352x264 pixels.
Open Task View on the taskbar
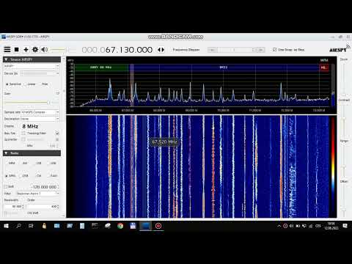click(31, 226)
